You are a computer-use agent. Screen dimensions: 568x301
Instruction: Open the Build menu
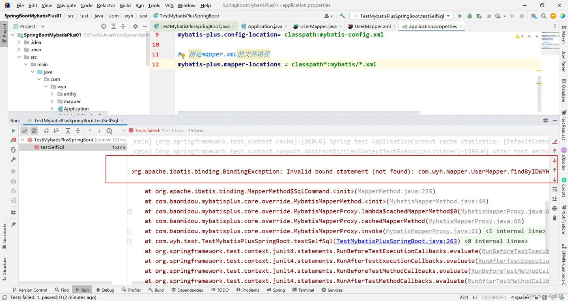(x=125, y=5)
